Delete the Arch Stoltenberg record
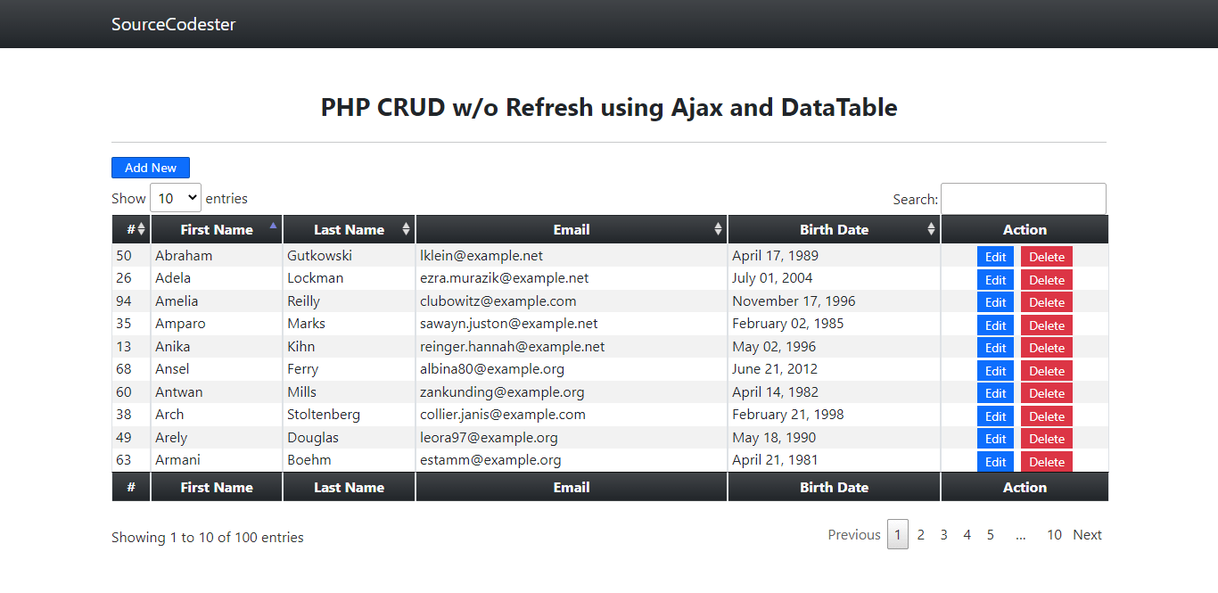1218x593 pixels. pos(1047,416)
